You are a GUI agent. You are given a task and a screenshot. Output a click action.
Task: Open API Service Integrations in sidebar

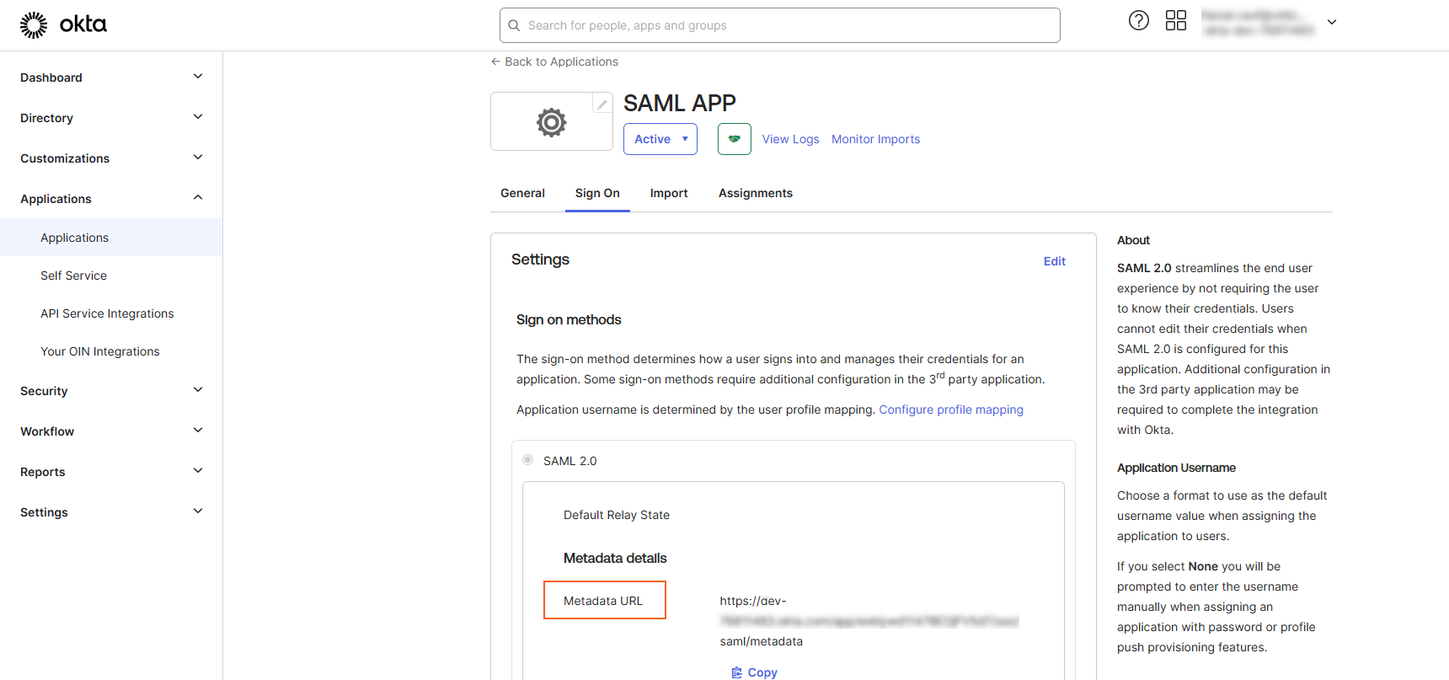tap(107, 313)
